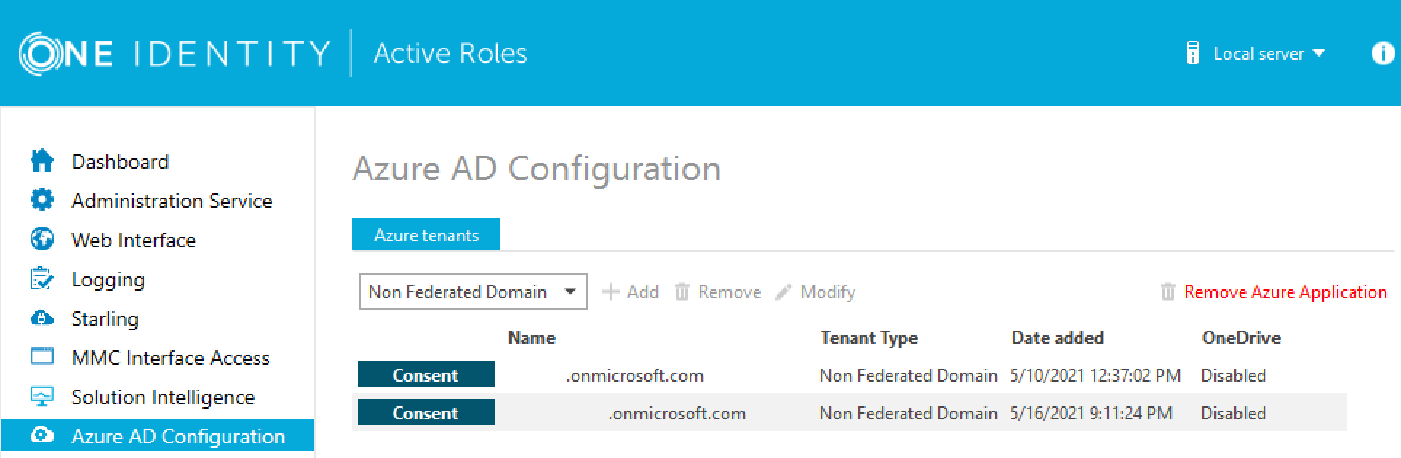Click date 5/16/2021 9:11:24 PM

pyautogui.click(x=1091, y=414)
